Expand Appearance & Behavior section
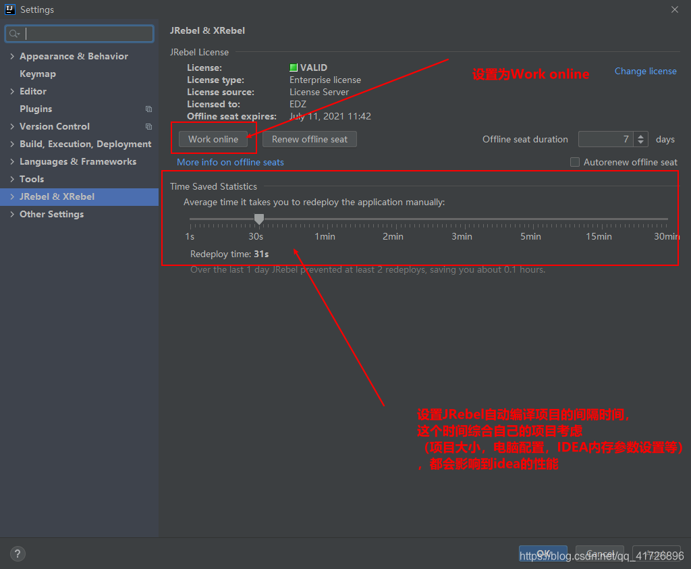Screen dimensions: 691x569 point(12,56)
